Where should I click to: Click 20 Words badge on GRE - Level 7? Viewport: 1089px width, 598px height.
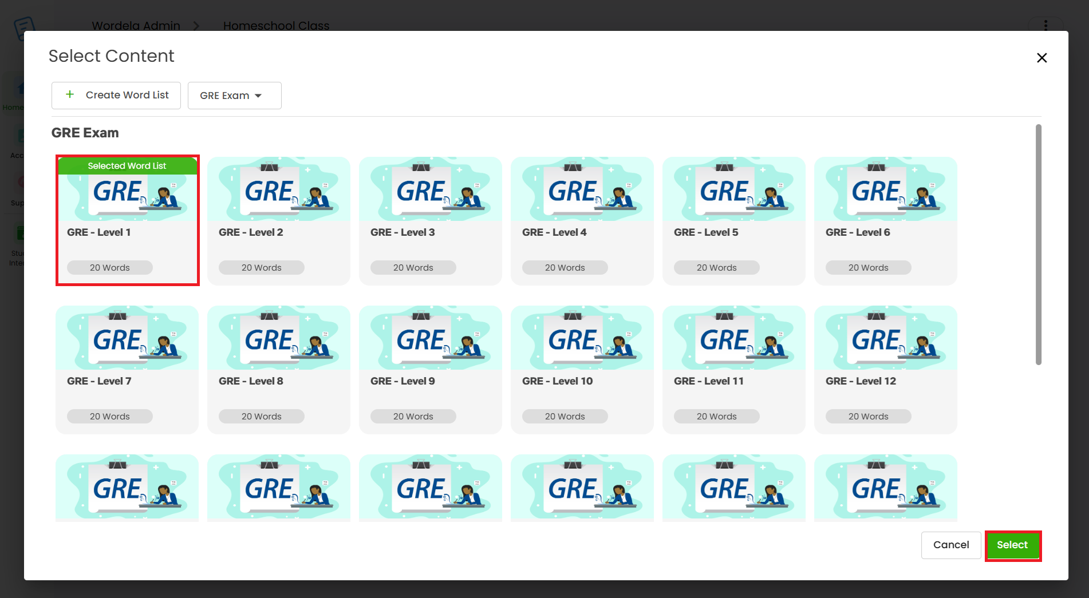(110, 417)
